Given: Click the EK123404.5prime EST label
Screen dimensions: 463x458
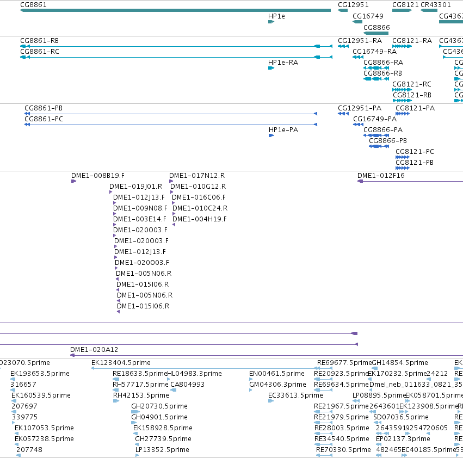Looking at the screenshot, I should point(121,363).
